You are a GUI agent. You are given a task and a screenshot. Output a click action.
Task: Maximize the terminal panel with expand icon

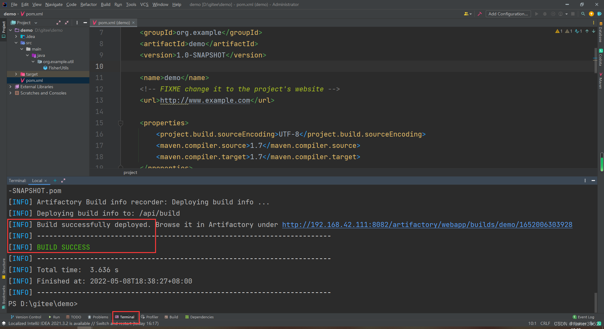click(x=63, y=181)
